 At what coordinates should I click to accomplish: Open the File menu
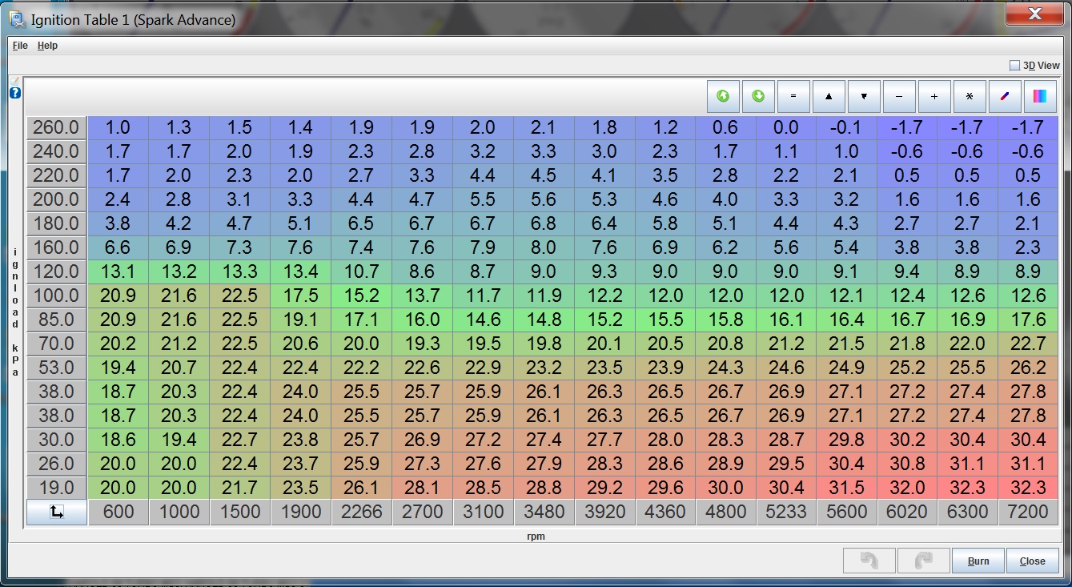20,46
